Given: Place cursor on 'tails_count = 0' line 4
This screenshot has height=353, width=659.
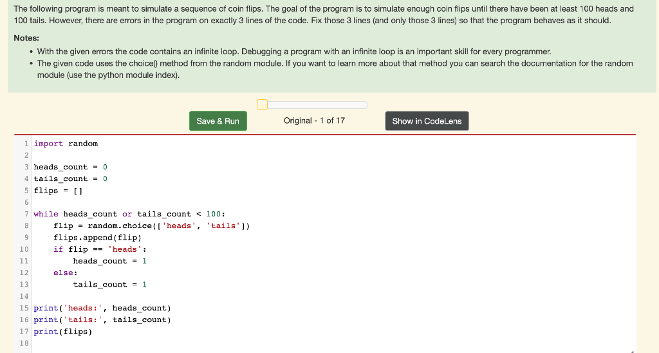Looking at the screenshot, I should click(x=71, y=179).
